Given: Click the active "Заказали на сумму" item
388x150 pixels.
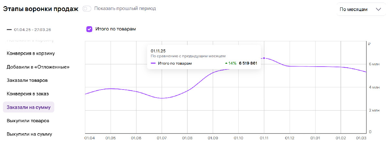Looking at the screenshot, I should point(28,107).
